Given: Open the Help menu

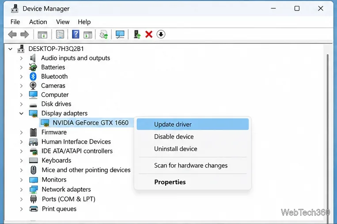Looking at the screenshot, I should 84,22.
